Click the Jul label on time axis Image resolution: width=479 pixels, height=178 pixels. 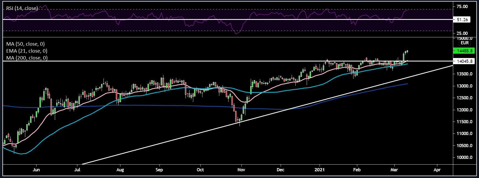click(77, 170)
